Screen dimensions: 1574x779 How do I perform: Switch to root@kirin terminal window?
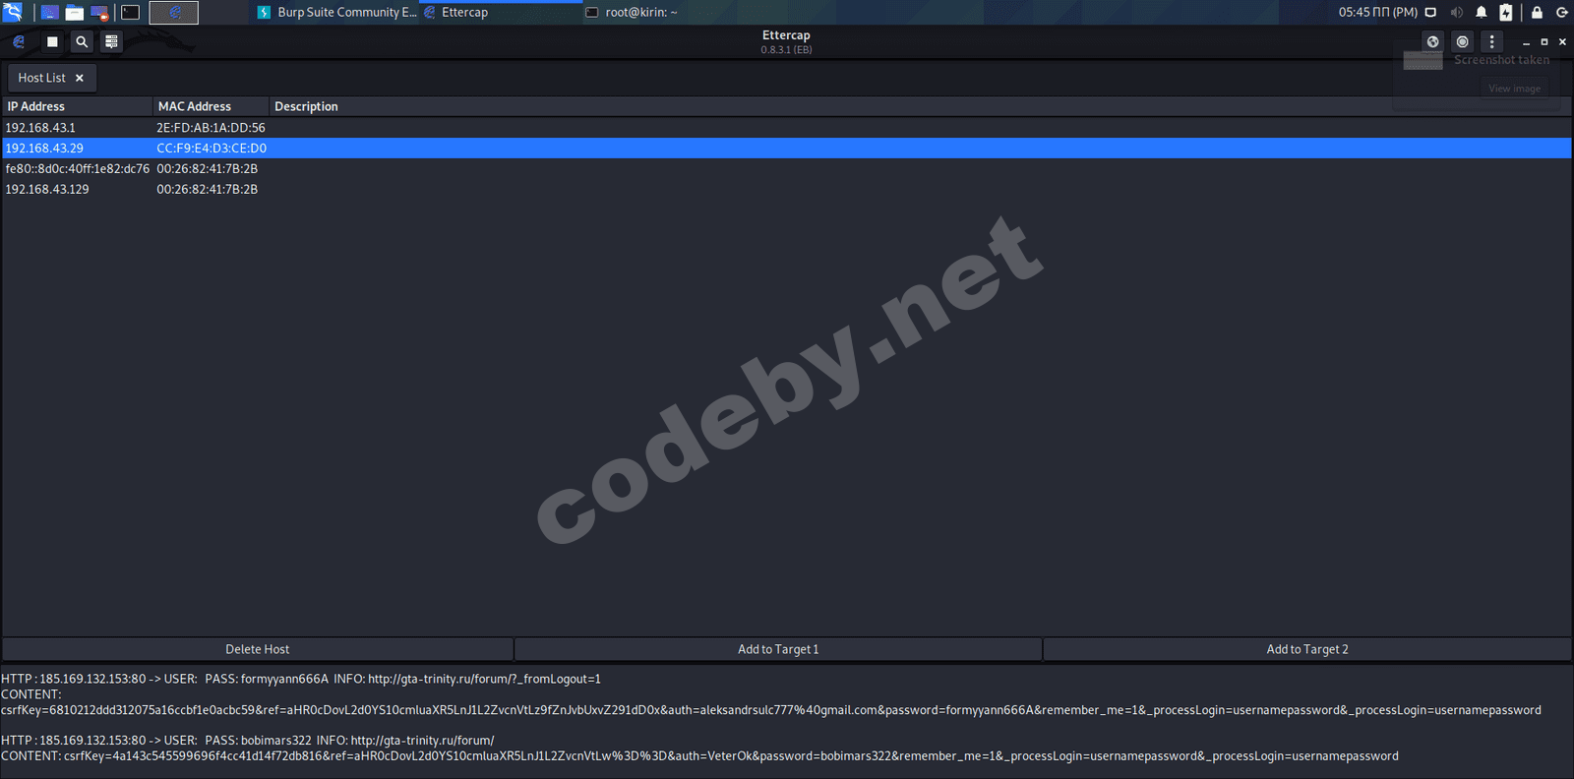(632, 13)
